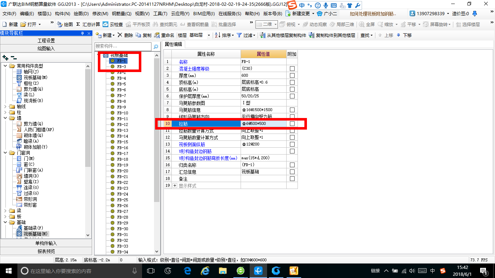Select the 属性编辑 tab
Image resolution: width=495 pixels, height=278 pixels.
[x=174, y=44]
